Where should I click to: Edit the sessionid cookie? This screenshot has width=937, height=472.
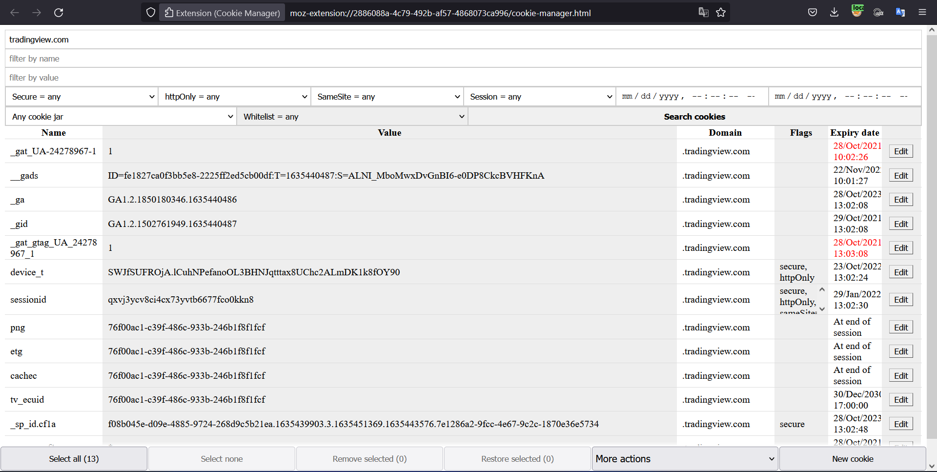coord(901,300)
